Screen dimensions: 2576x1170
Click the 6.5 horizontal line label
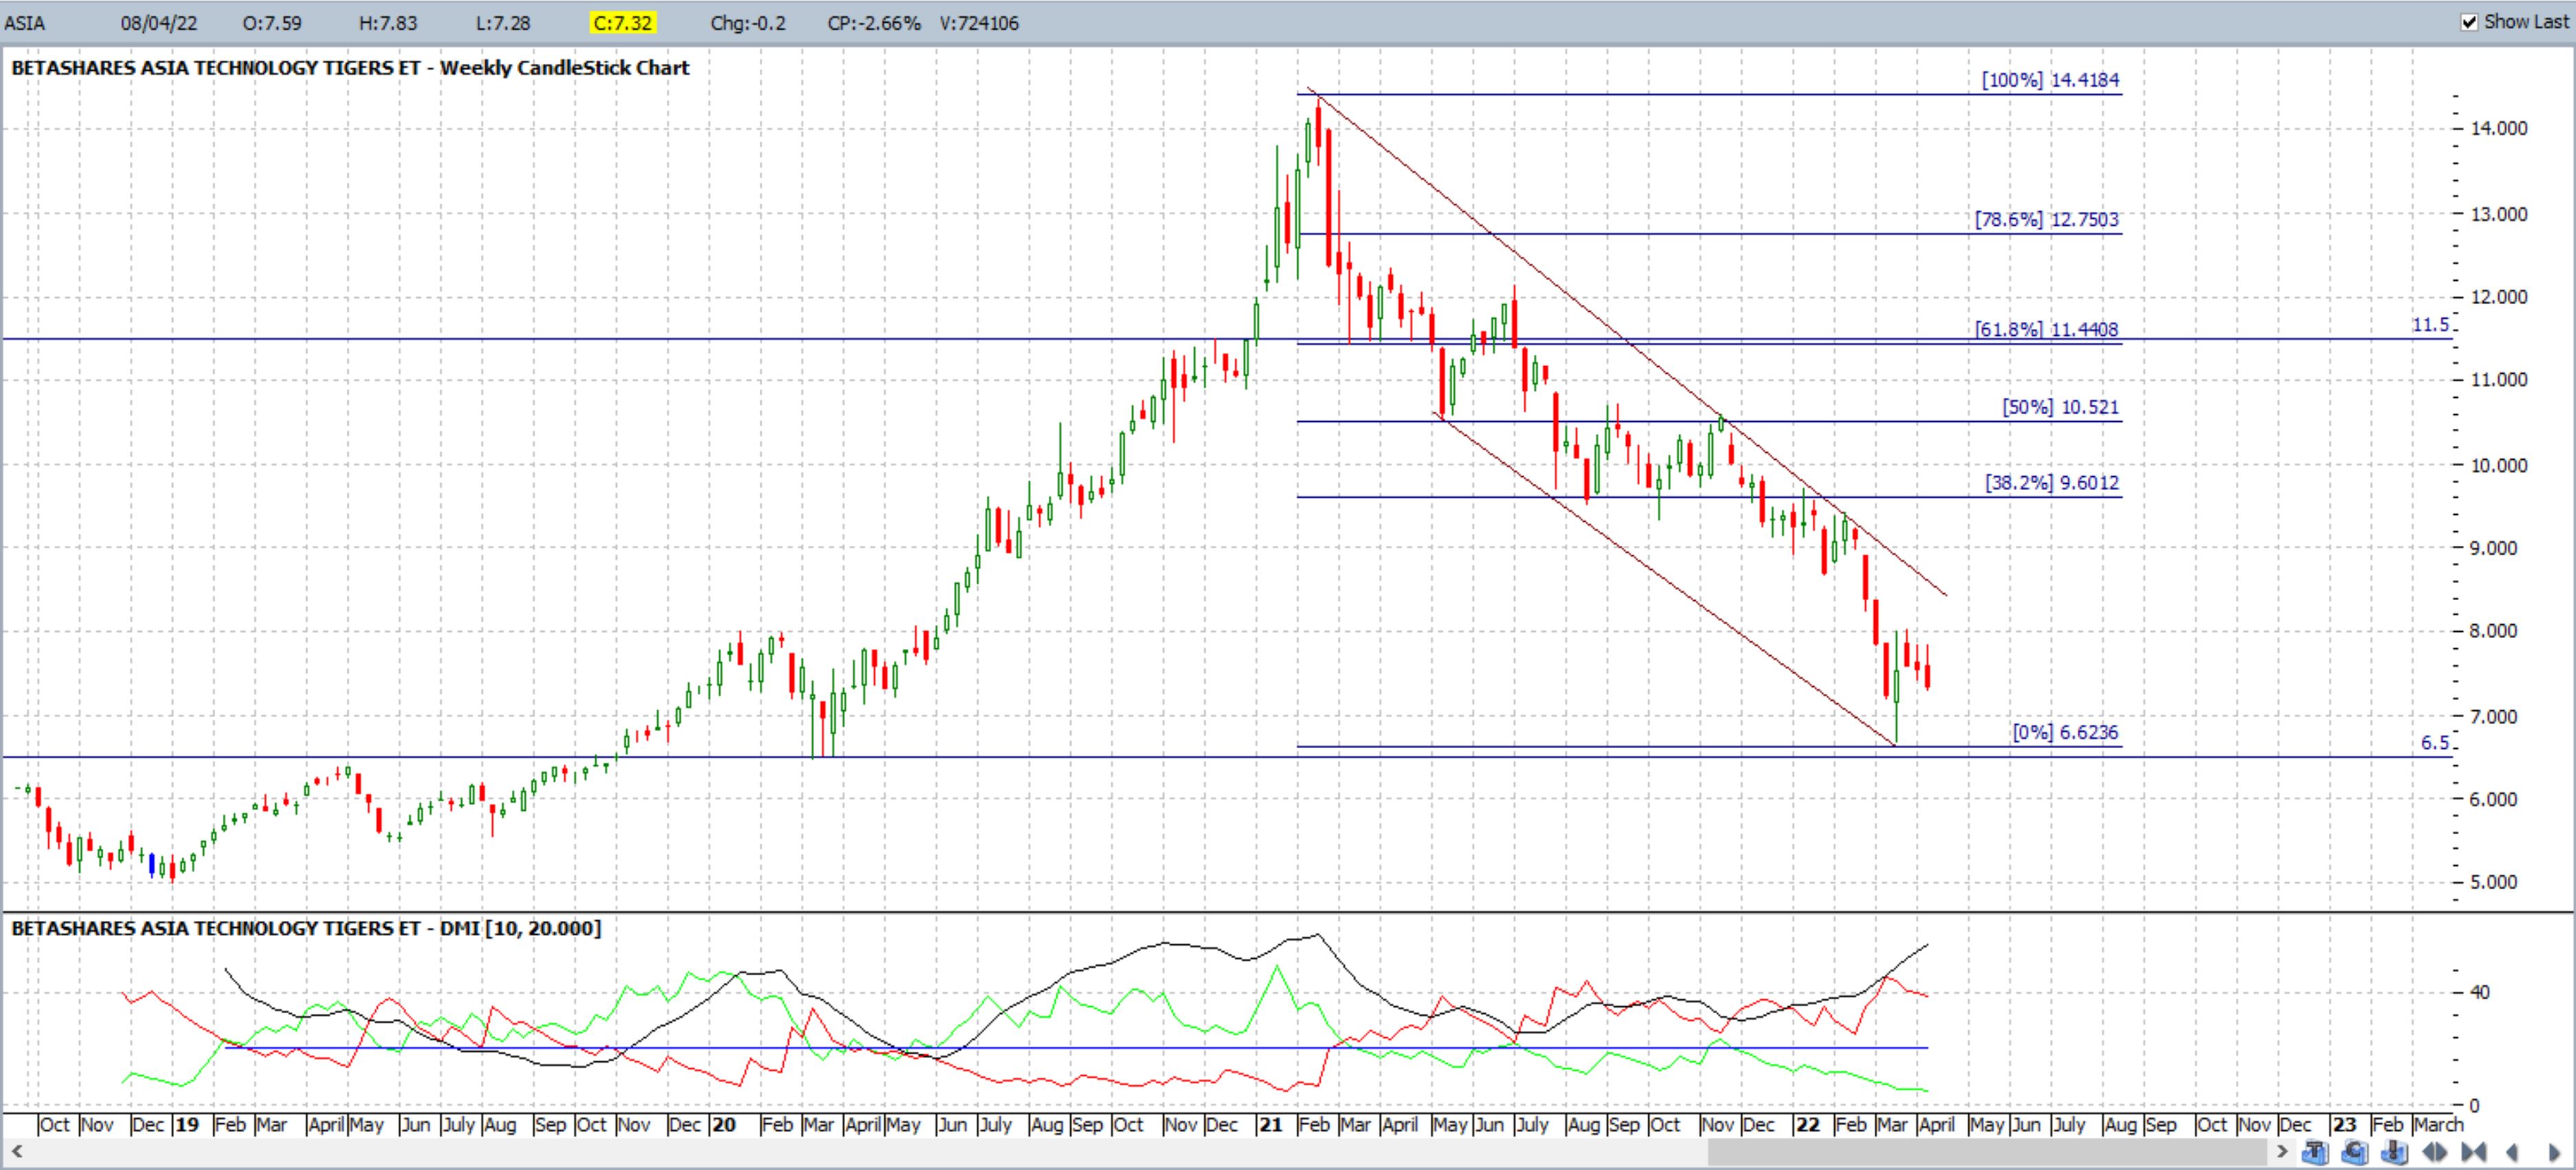pos(2434,743)
